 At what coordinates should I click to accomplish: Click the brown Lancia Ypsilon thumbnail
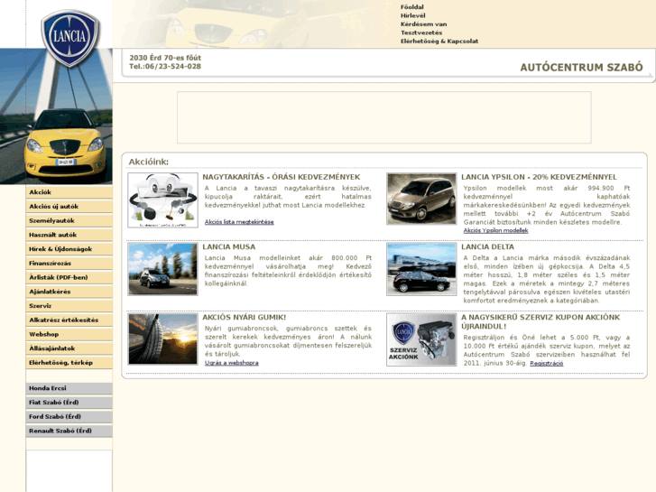pyautogui.click(x=421, y=199)
